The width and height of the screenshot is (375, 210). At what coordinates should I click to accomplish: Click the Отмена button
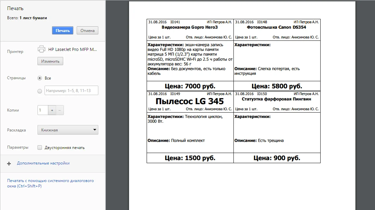87,31
